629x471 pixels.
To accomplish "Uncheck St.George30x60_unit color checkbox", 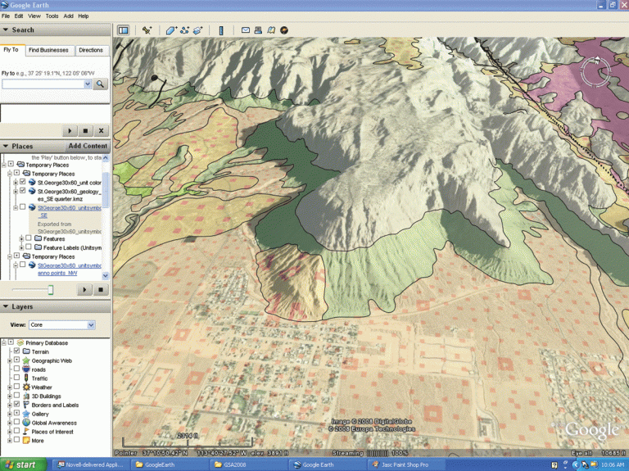I will pyautogui.click(x=22, y=182).
